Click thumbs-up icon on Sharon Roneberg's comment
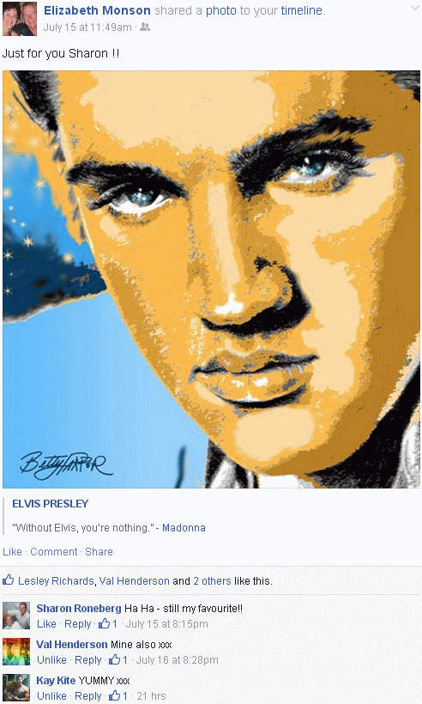This screenshot has height=704, width=422. tap(104, 623)
